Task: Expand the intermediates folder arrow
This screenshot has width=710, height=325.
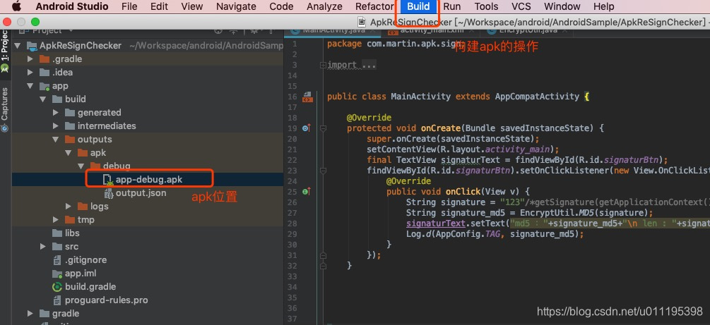Action: coord(56,125)
